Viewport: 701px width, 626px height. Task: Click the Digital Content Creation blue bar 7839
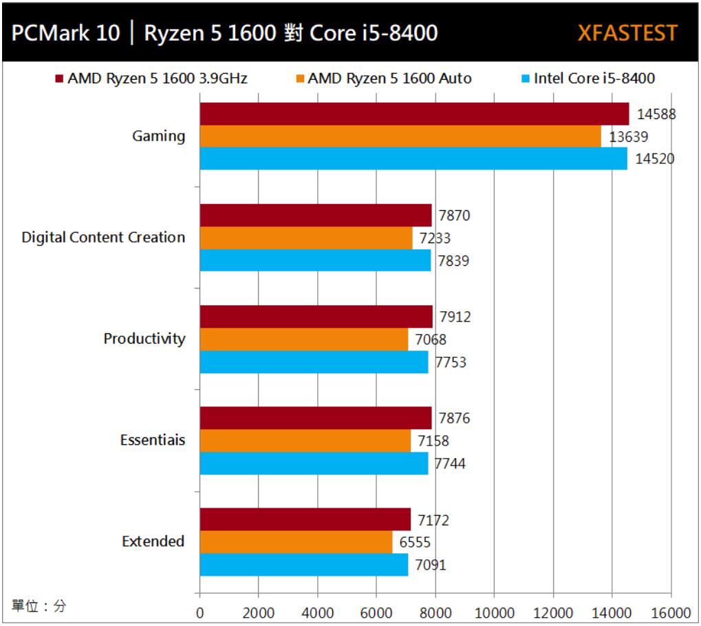coord(315,260)
